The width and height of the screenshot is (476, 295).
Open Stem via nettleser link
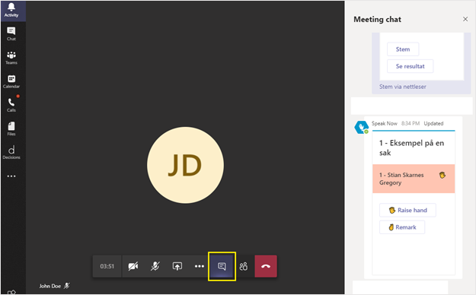pyautogui.click(x=403, y=87)
